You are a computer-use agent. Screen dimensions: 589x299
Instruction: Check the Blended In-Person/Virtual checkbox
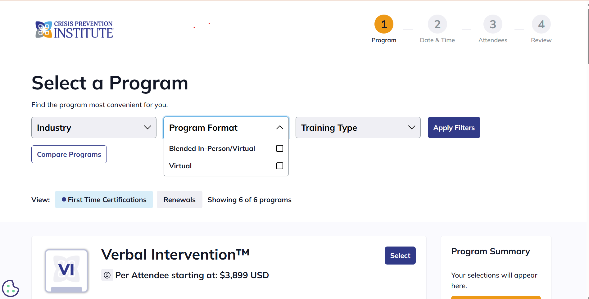(x=279, y=148)
